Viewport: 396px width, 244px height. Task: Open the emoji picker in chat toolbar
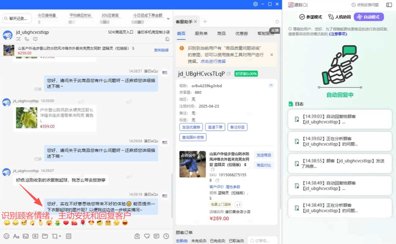click(x=7, y=236)
